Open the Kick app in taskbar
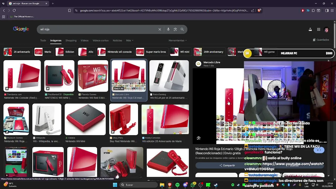The width and height of the screenshot is (336, 189). [208, 185]
